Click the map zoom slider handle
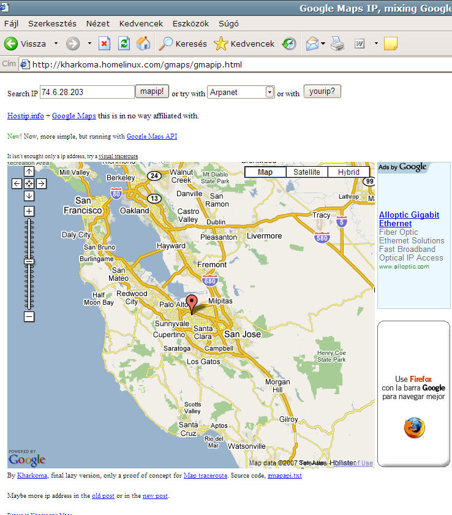This screenshot has width=452, height=515. [x=29, y=261]
